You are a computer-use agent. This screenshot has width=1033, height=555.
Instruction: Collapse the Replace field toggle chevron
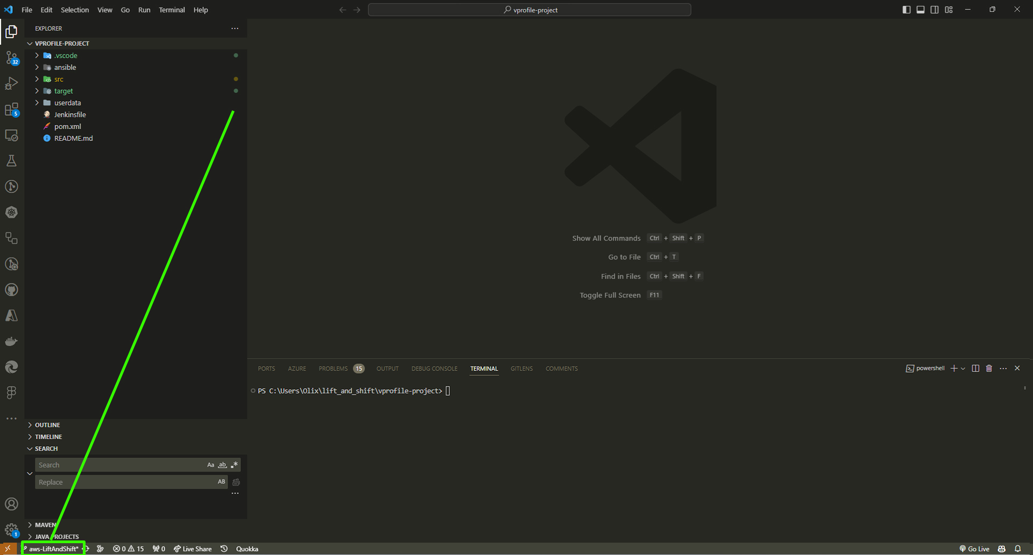[30, 473]
